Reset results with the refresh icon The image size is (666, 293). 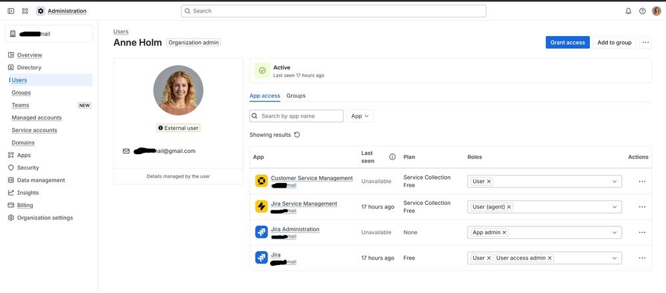click(297, 135)
